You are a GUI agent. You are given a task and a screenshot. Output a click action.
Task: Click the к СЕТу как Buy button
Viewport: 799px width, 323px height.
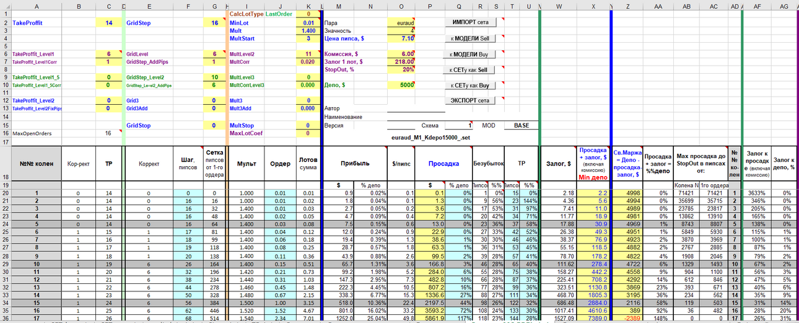[x=471, y=86]
